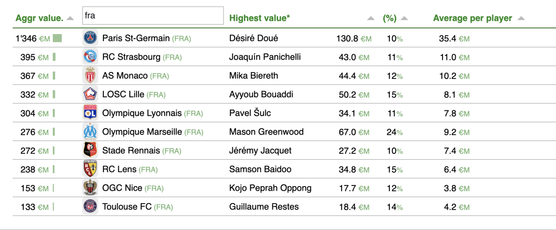Screen dimensions: 556x230
Task: Click the Average per player header
Action: tap(472, 18)
